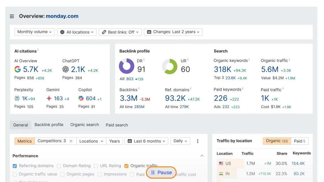The image size is (324, 182).
Task: Click the Gemini star icon
Action: 49,98
